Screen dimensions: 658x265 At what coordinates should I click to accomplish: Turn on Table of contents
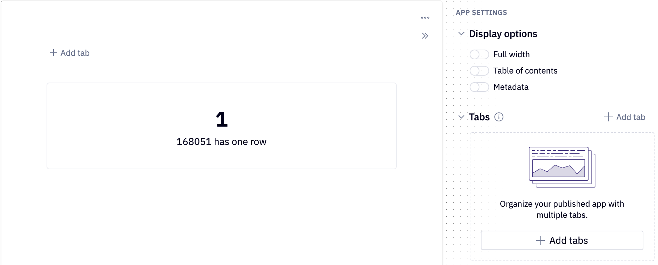pyautogui.click(x=479, y=71)
